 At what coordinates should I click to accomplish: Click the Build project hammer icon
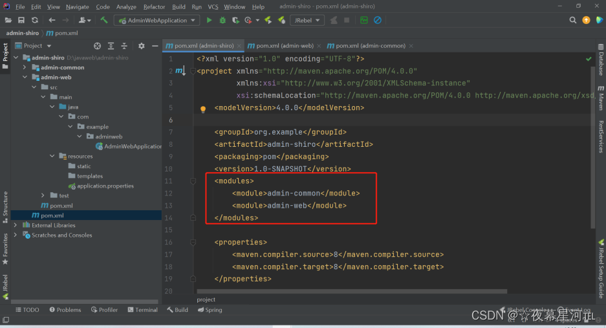[x=103, y=21]
